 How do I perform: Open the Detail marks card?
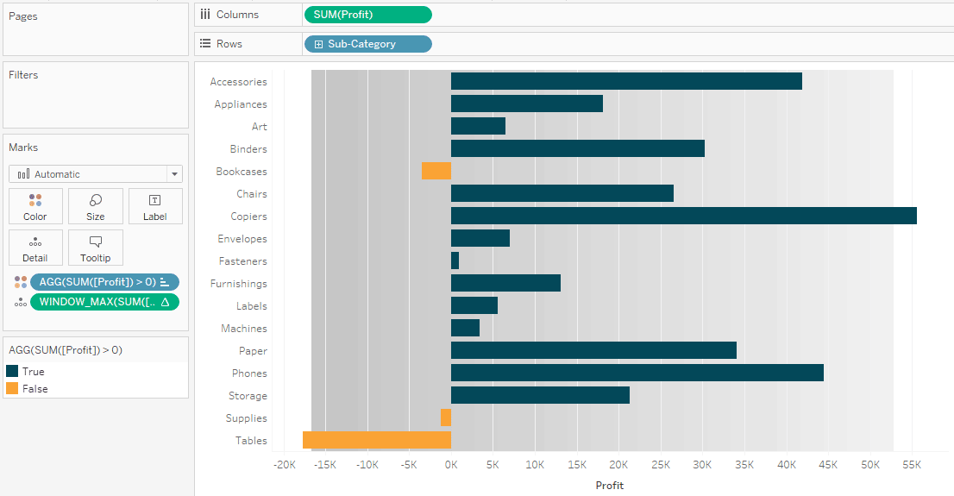[35, 248]
